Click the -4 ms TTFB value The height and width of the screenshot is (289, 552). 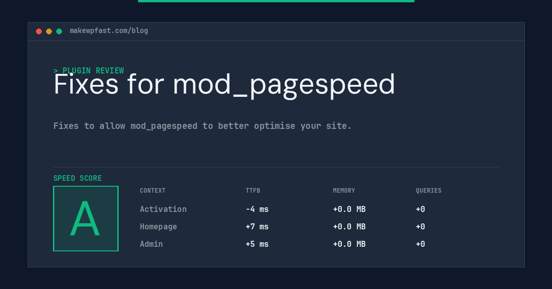[257, 209]
